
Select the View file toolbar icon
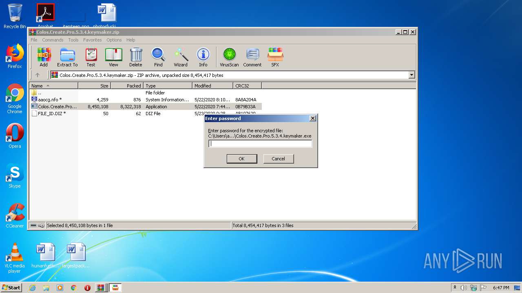(x=113, y=57)
